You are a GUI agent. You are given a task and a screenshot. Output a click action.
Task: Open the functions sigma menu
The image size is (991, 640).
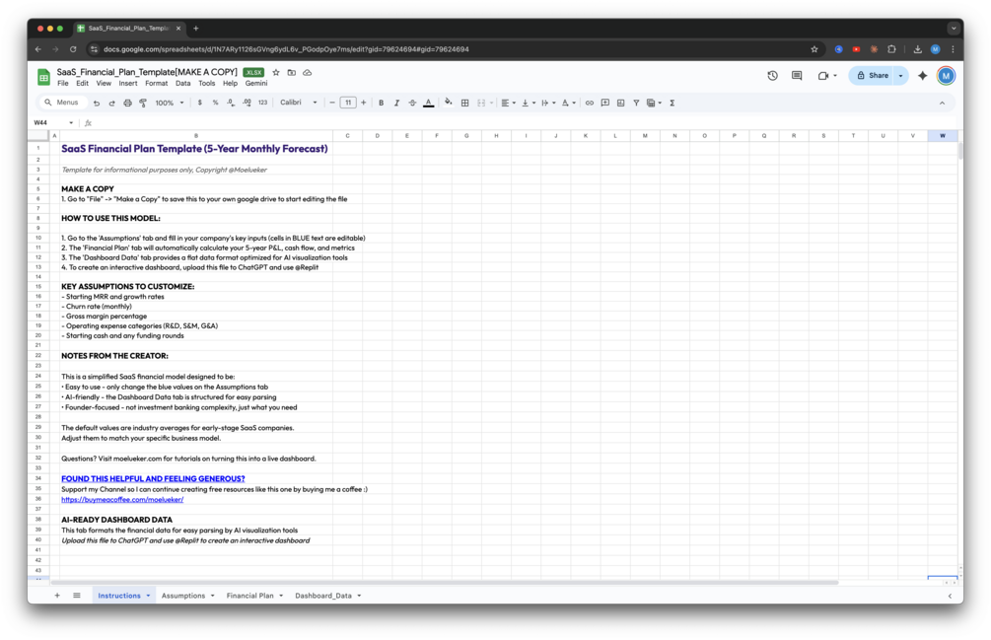(x=672, y=103)
